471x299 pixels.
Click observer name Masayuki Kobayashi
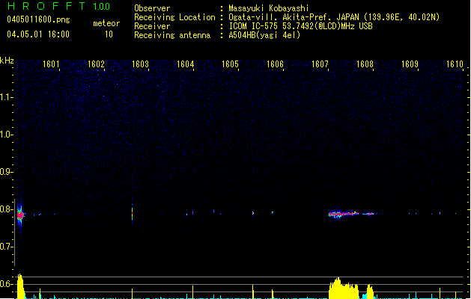click(269, 8)
